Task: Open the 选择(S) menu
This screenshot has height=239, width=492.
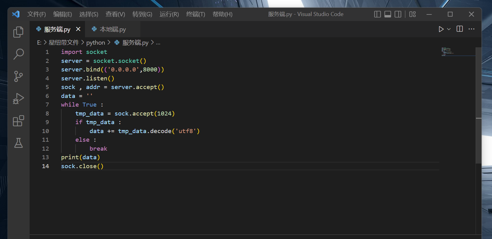Action: pyautogui.click(x=89, y=14)
